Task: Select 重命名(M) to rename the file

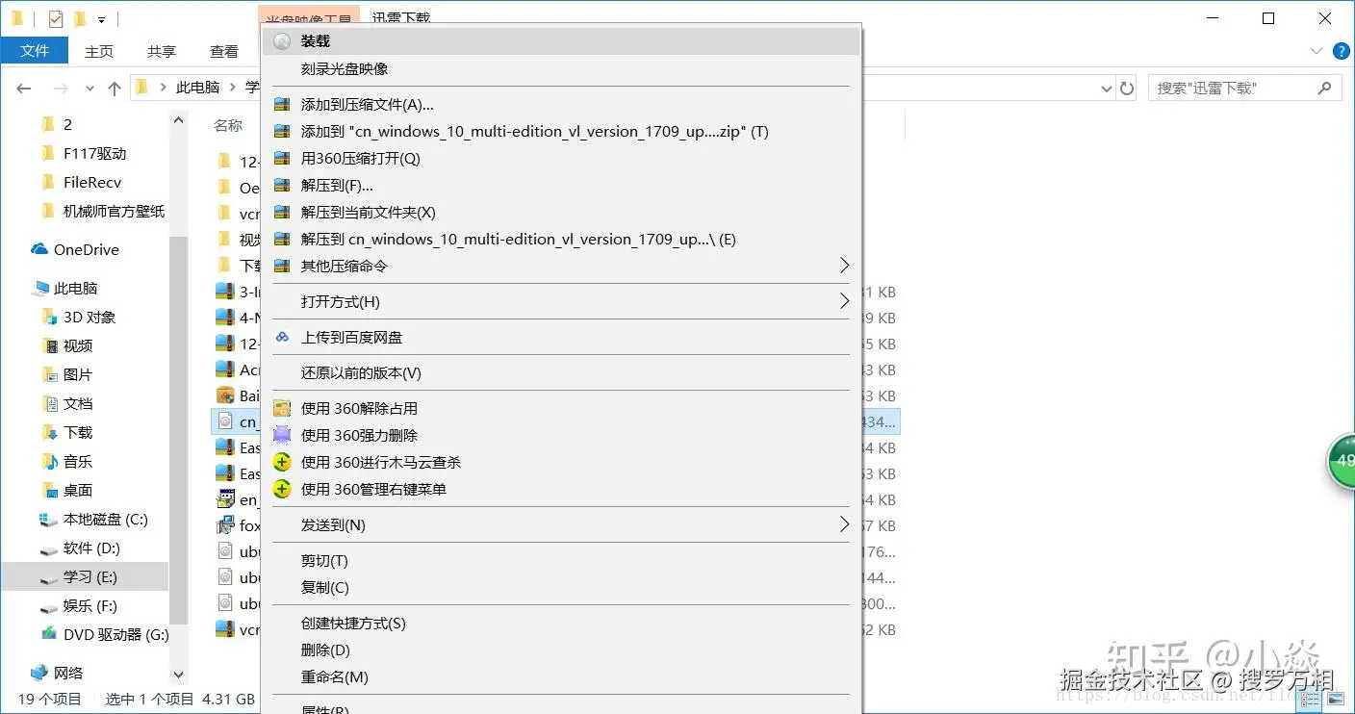Action: (562, 677)
